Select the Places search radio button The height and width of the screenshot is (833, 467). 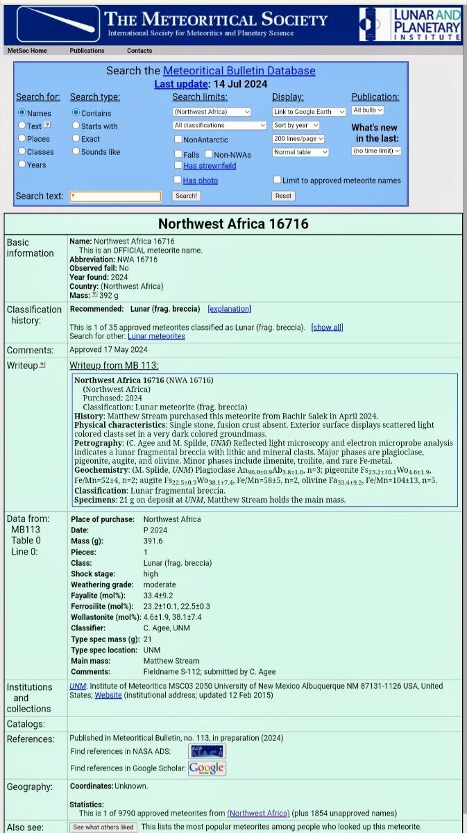(22, 138)
